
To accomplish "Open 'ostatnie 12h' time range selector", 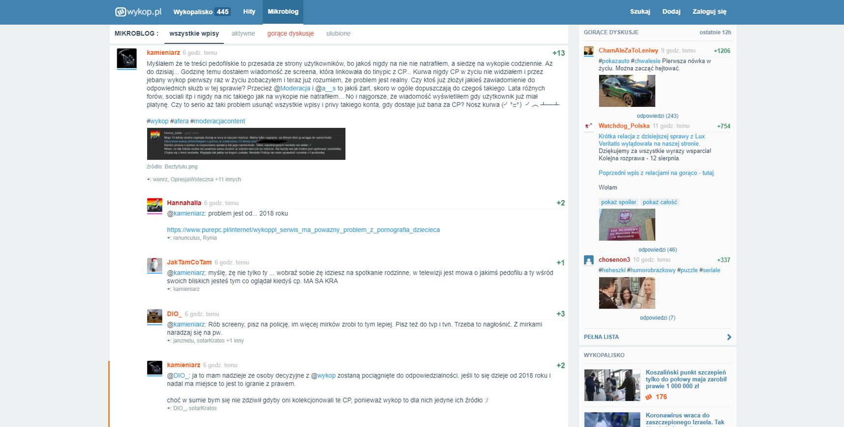I will point(715,32).
